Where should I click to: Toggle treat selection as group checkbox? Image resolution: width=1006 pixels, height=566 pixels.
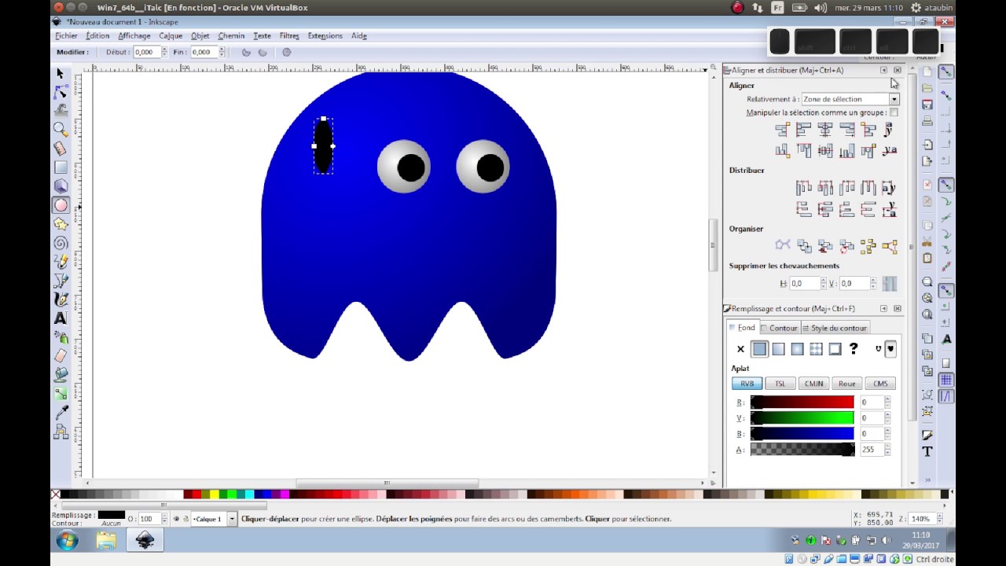click(894, 112)
